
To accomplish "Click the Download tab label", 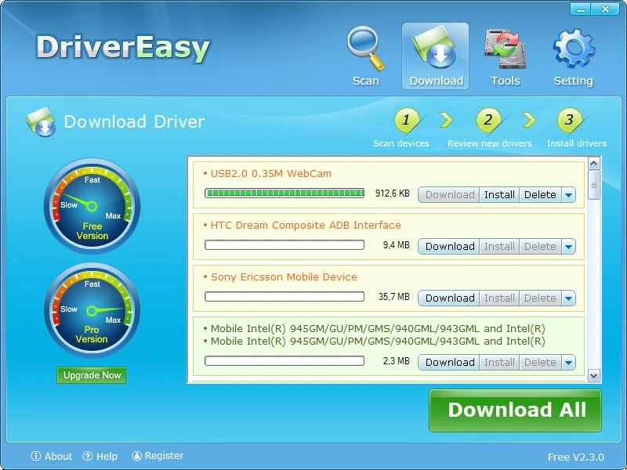I will [437, 81].
